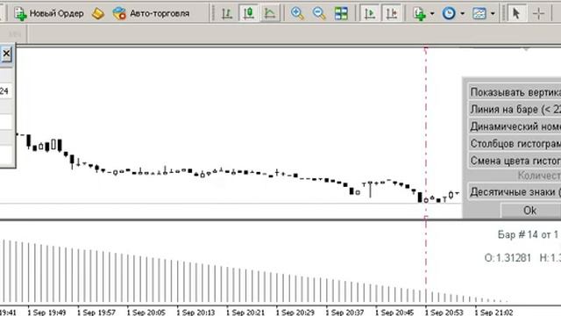Switch chart to bar chart mode
The height and width of the screenshot is (316, 561).
click(x=227, y=14)
